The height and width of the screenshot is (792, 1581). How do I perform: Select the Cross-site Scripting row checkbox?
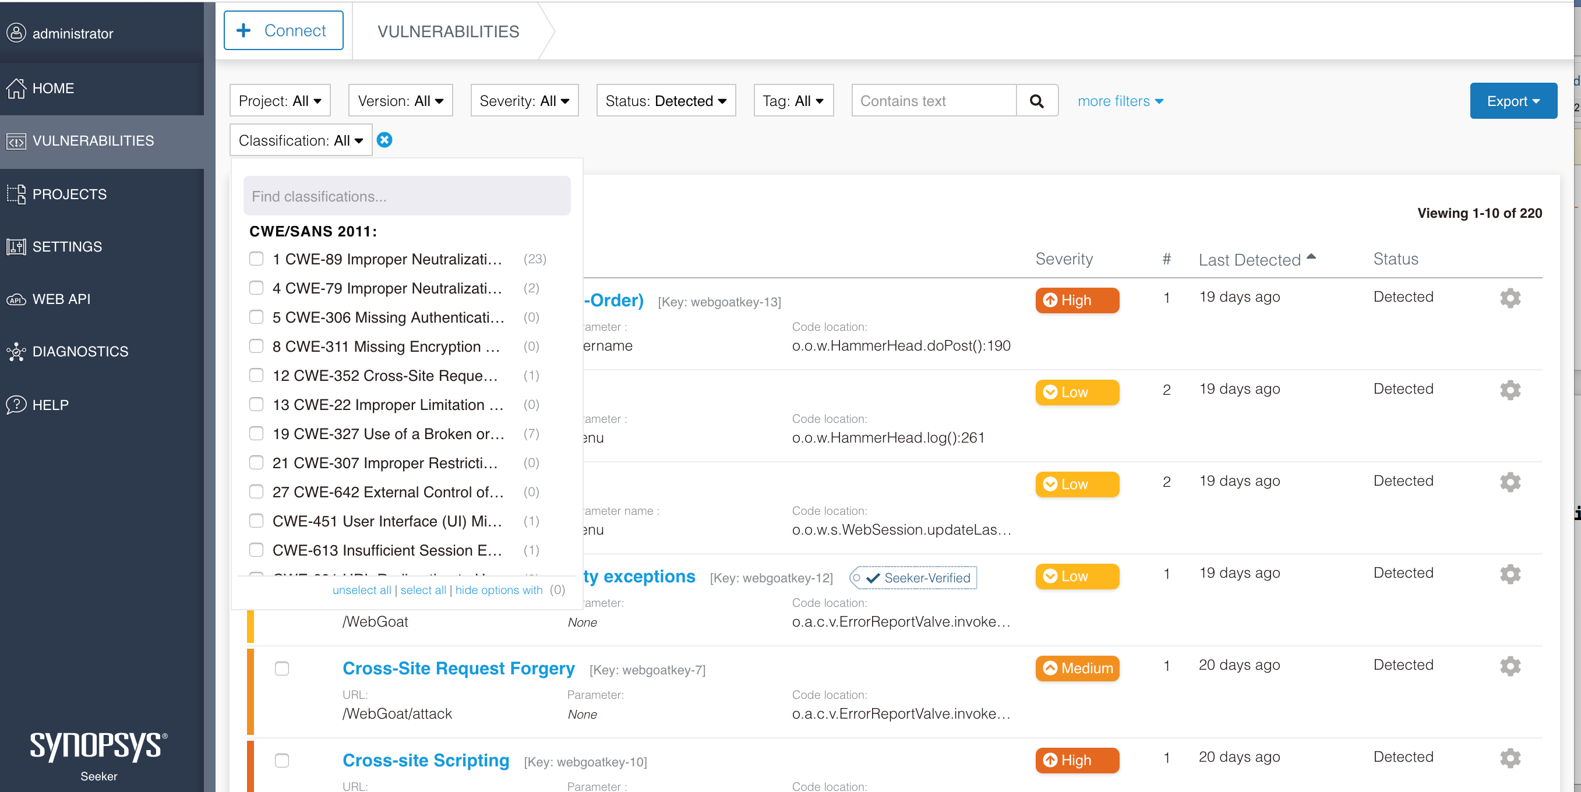point(282,760)
